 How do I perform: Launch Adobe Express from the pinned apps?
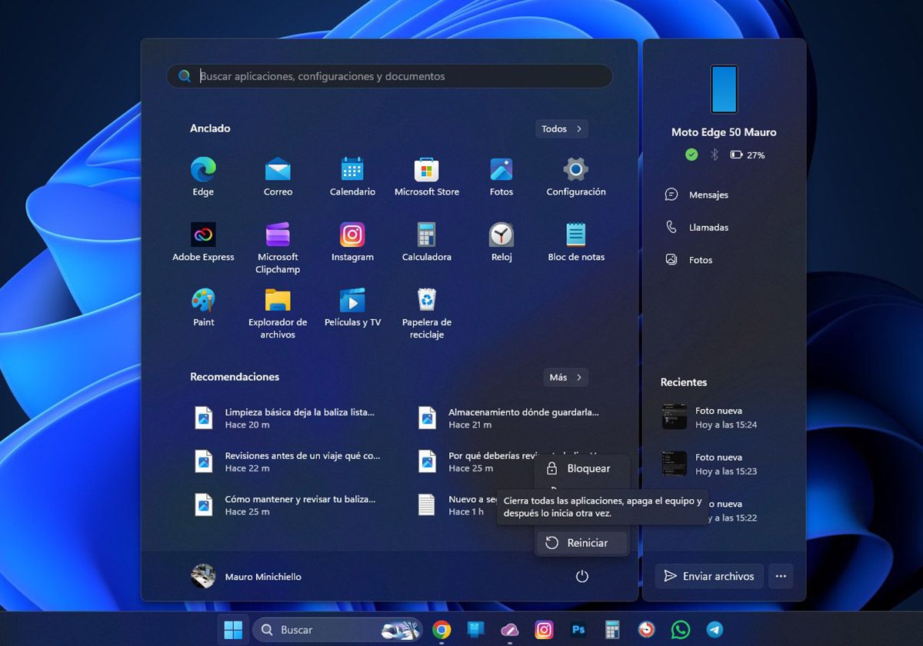pos(203,236)
